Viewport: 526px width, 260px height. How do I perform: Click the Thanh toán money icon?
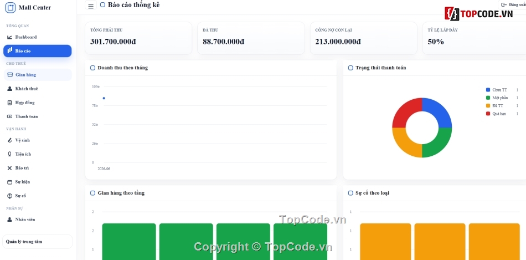9,116
